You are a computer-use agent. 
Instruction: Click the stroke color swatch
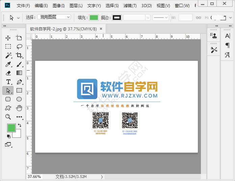click(x=117, y=18)
